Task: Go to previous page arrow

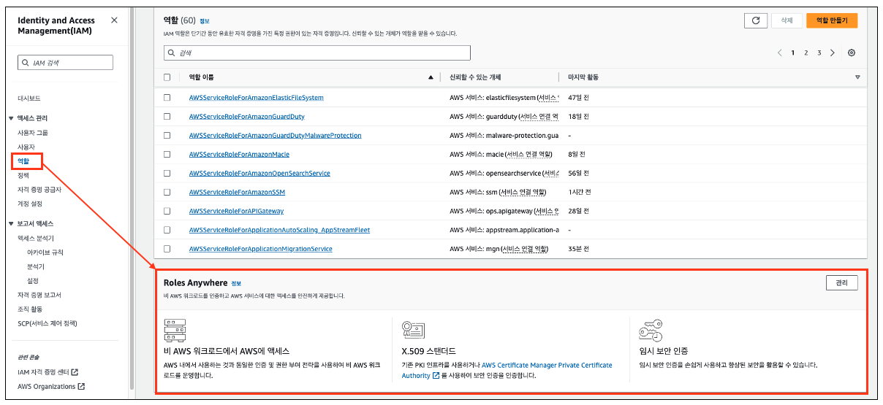Action: (x=780, y=53)
